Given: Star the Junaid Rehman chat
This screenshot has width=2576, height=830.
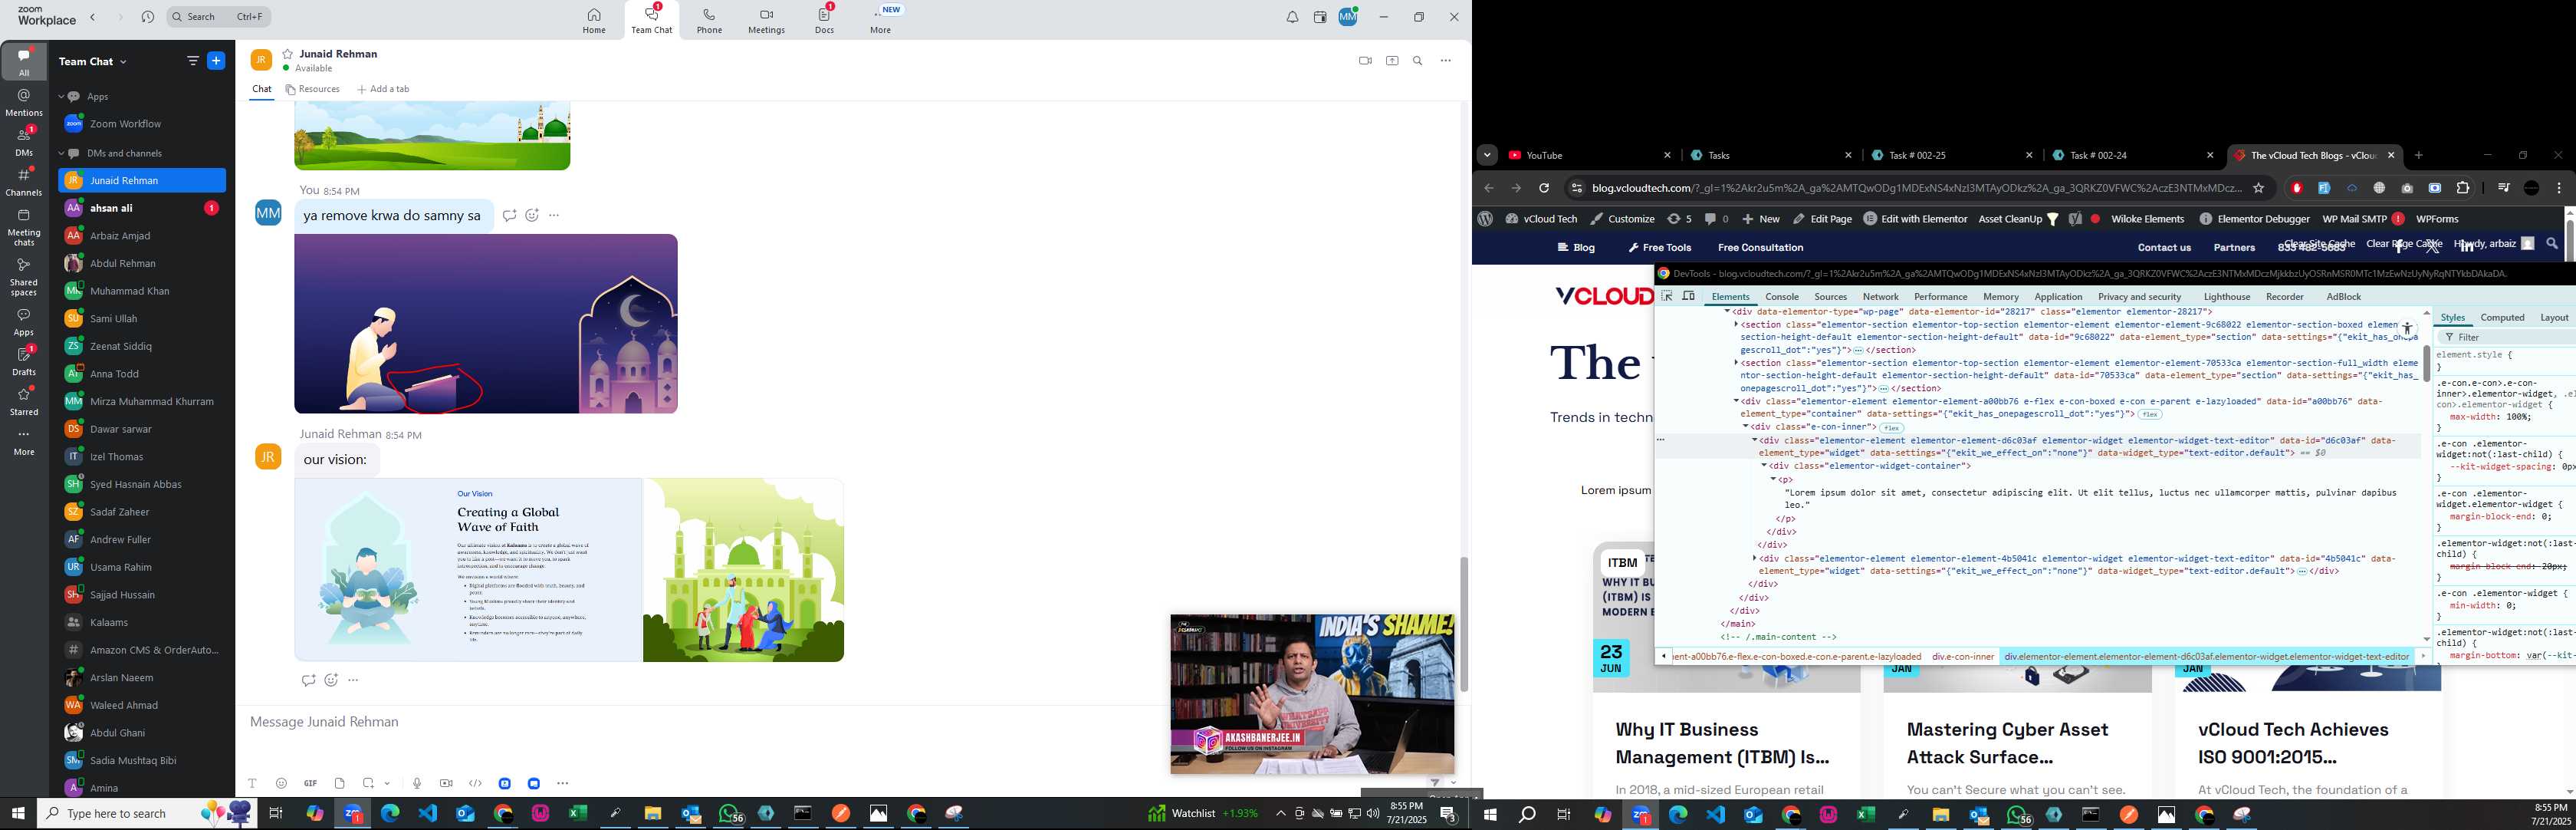Looking at the screenshot, I should pos(287,54).
